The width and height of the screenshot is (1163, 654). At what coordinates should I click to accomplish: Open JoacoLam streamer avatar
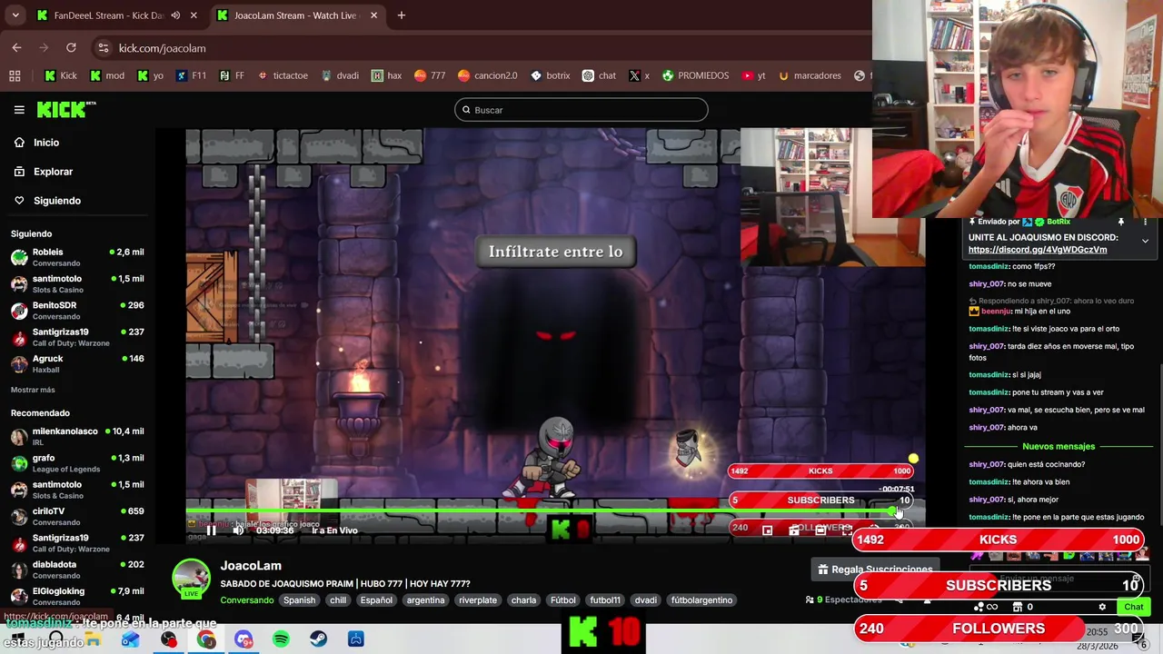pyautogui.click(x=191, y=580)
